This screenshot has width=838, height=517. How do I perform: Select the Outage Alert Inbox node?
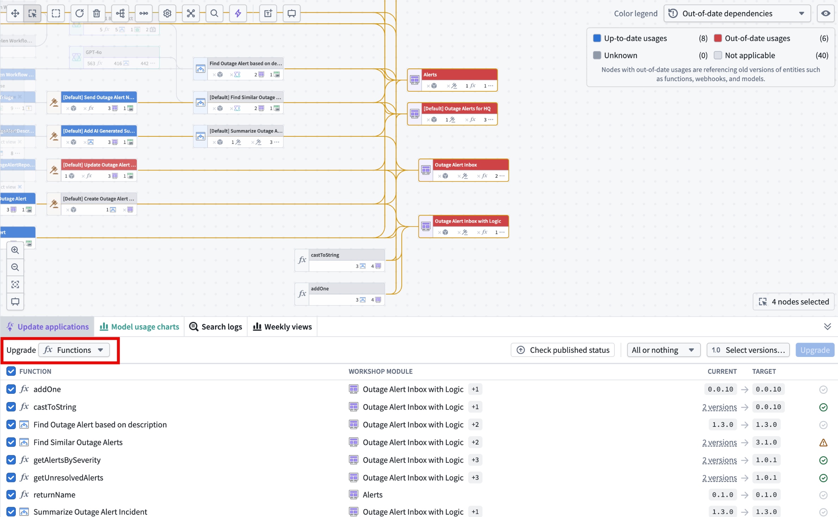pos(464,170)
